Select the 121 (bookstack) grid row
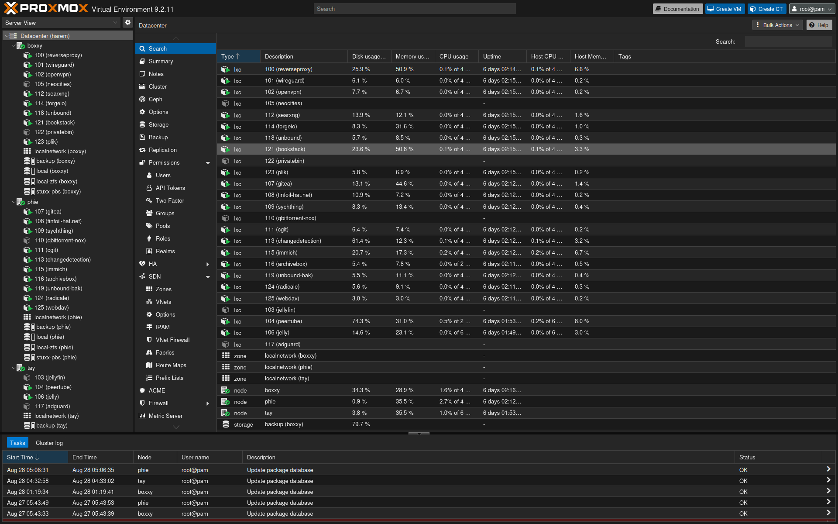Viewport: 838px width, 524px height. pyautogui.click(x=526, y=149)
